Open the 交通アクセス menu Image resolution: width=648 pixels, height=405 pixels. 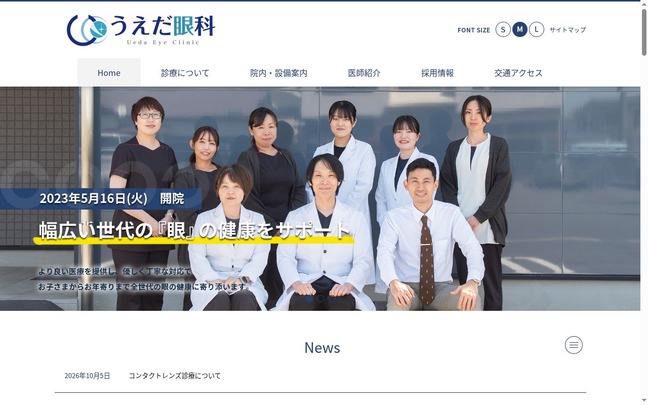point(518,72)
